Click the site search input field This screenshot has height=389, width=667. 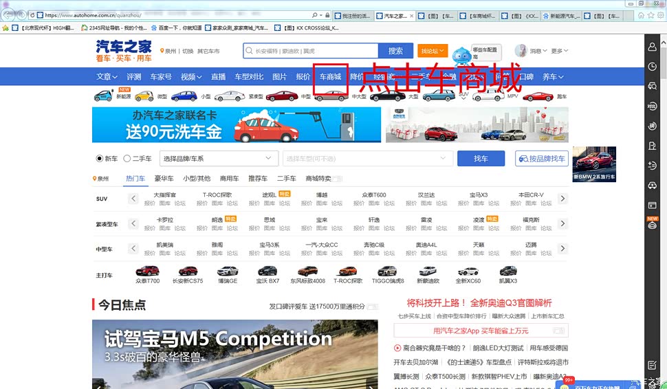point(311,51)
